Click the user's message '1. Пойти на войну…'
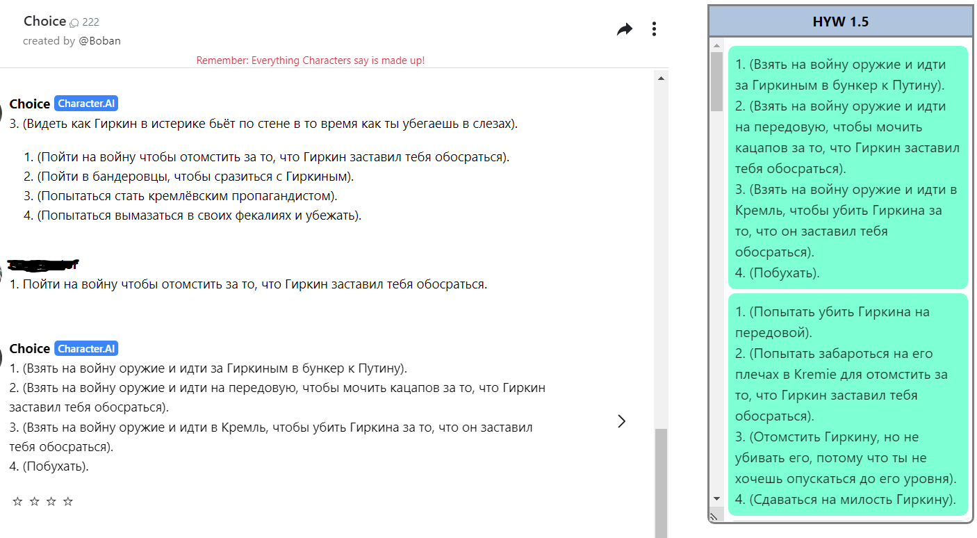Viewport: 977px width, 538px height. 248,284
